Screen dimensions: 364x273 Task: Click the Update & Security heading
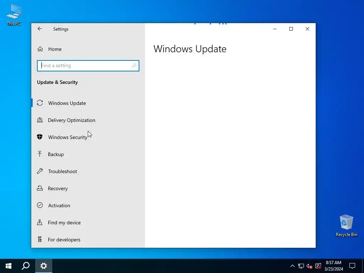[57, 82]
